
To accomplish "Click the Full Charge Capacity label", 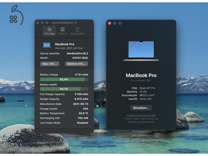I will 52,94.
